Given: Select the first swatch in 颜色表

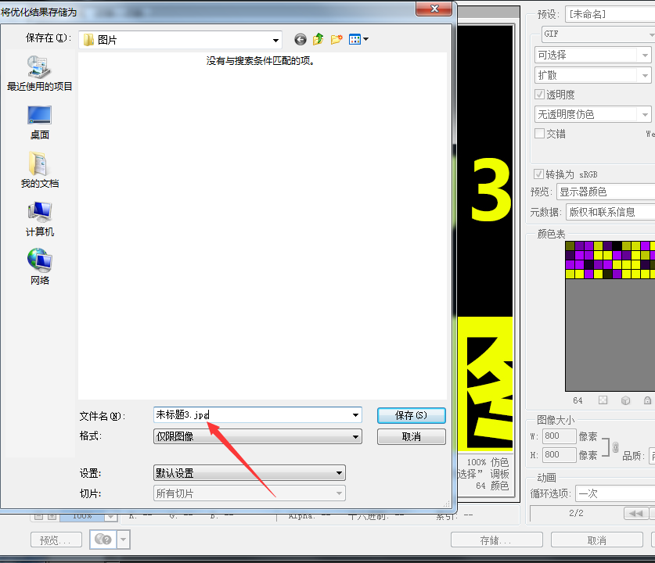Looking at the screenshot, I should [570, 246].
